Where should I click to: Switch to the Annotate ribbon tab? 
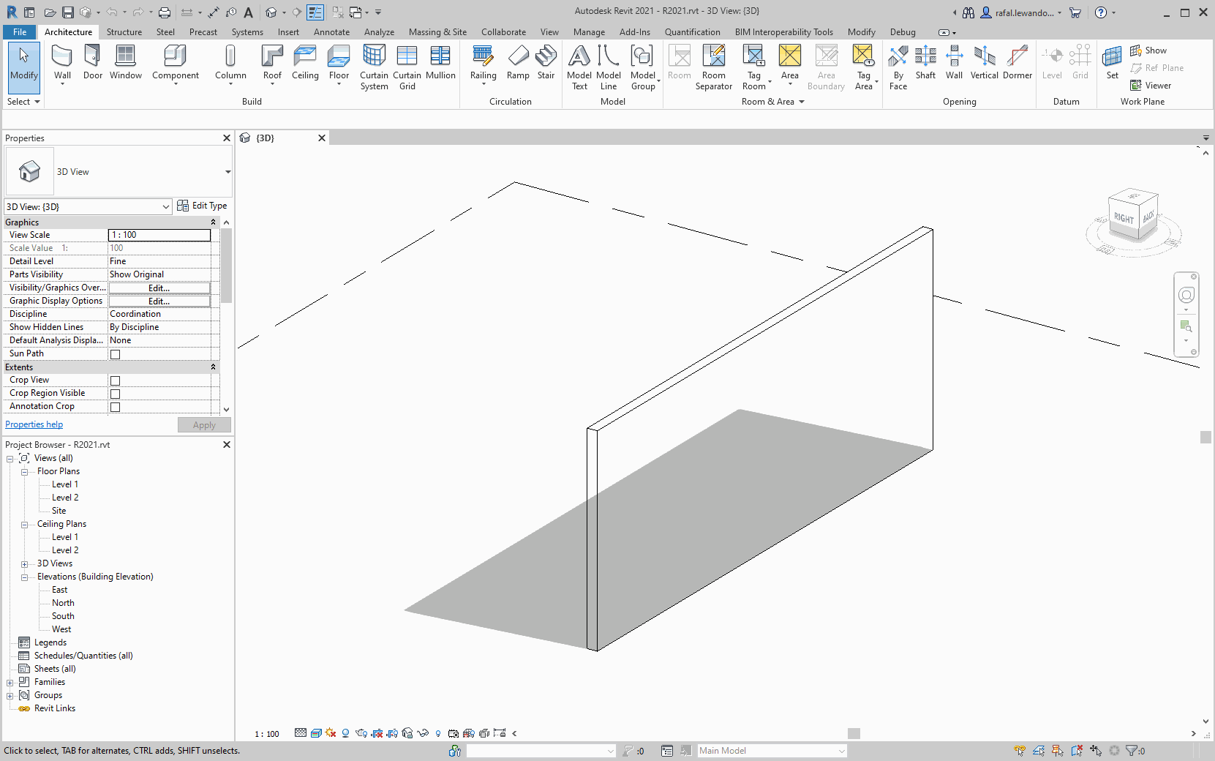tap(331, 31)
